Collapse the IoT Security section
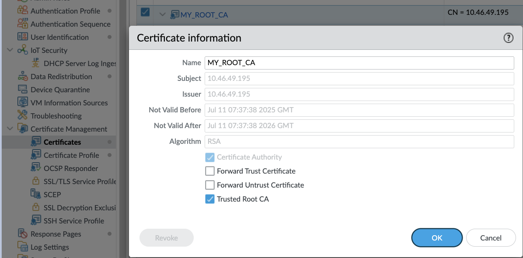This screenshot has height=258, width=523. [9, 50]
